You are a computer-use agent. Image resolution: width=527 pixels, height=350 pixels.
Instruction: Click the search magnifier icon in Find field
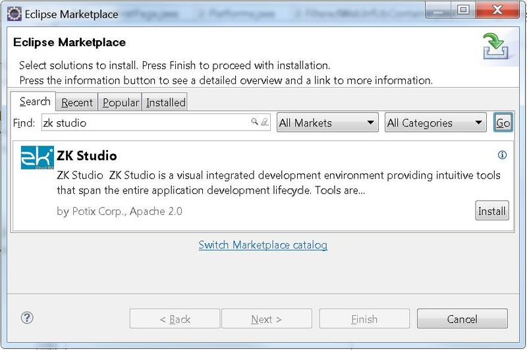[254, 121]
